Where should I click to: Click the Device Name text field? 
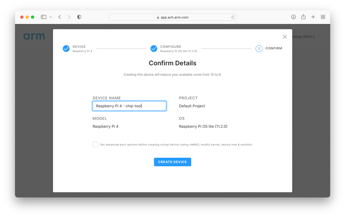click(x=129, y=106)
